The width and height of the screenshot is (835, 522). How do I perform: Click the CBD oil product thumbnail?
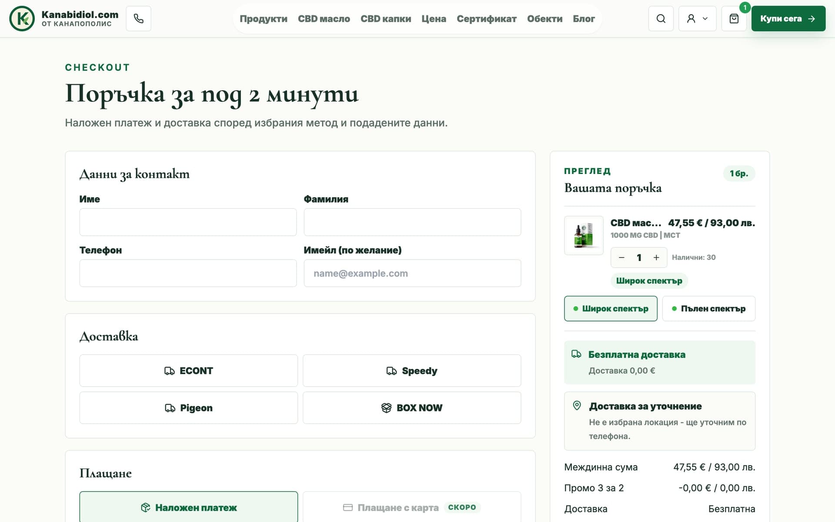pyautogui.click(x=584, y=235)
